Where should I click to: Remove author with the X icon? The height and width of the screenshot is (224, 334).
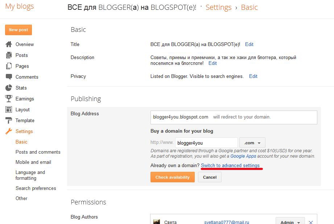pos(311,222)
